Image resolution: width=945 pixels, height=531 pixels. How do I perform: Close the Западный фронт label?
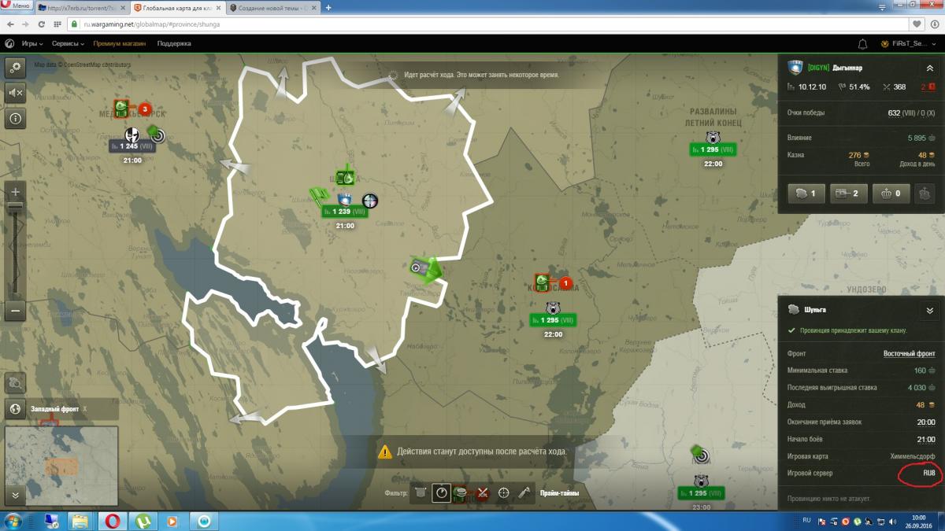pos(85,409)
